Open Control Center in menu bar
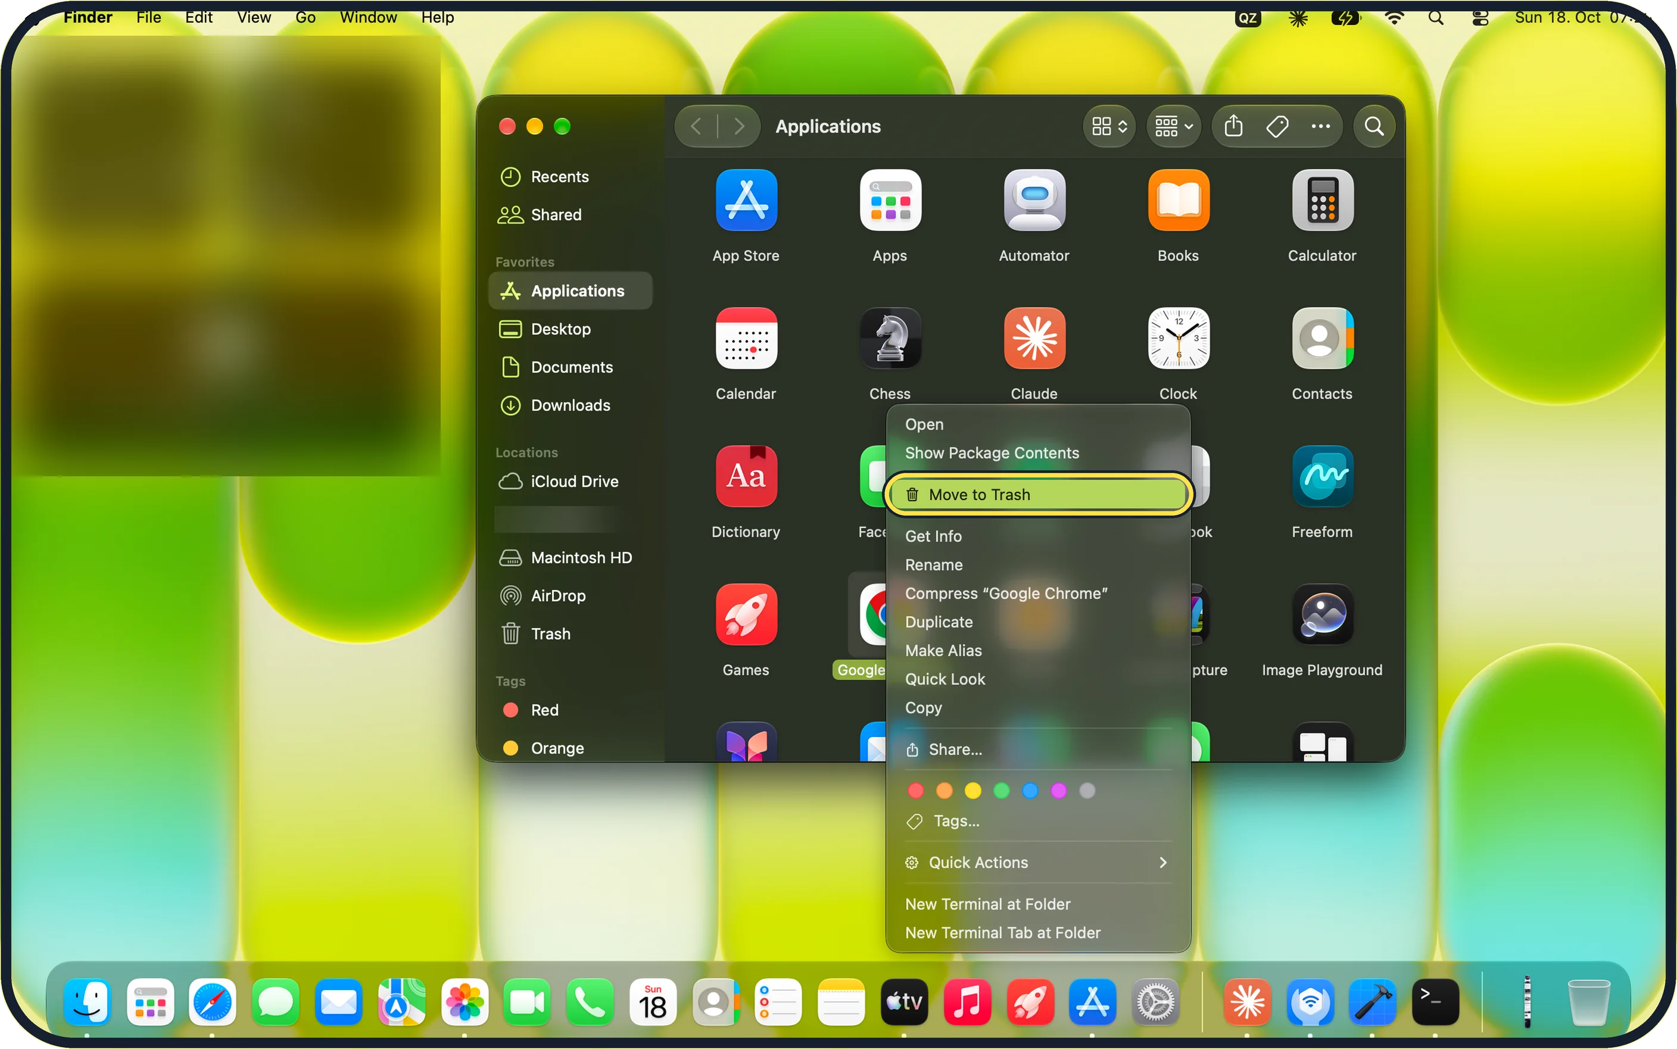 [x=1479, y=17]
